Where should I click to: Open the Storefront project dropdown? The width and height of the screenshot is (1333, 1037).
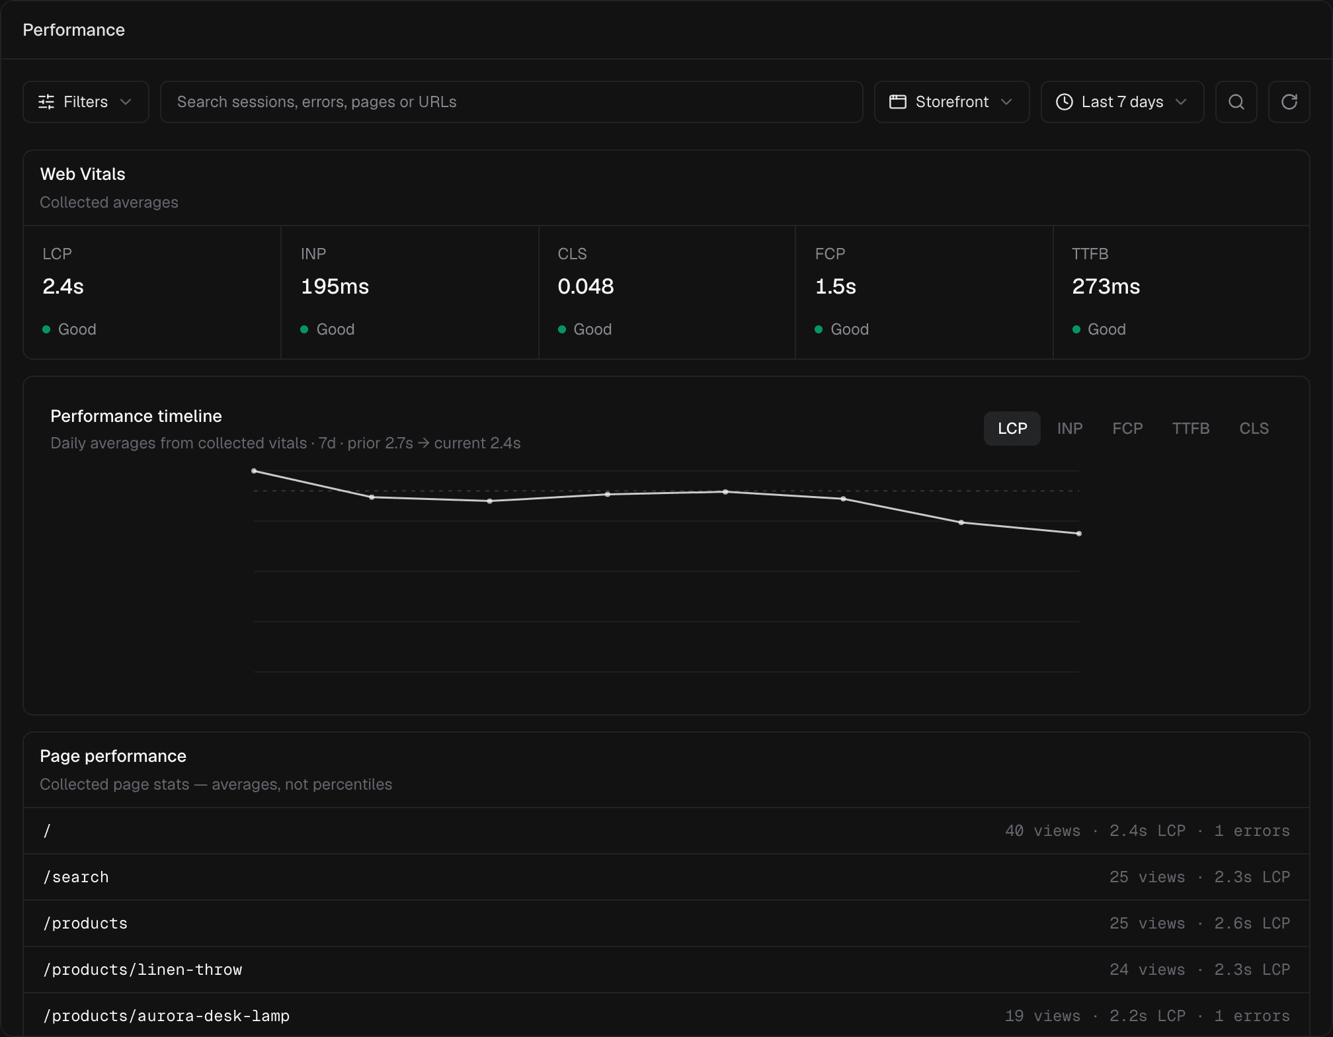pyautogui.click(x=951, y=102)
